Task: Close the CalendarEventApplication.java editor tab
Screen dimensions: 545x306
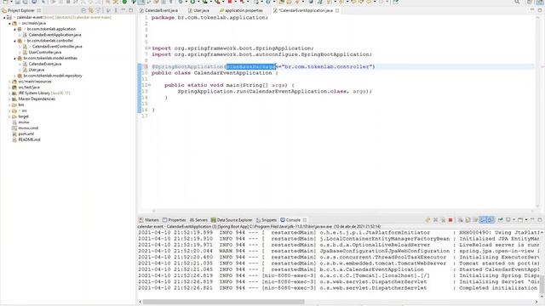Action: pyautogui.click(x=337, y=10)
